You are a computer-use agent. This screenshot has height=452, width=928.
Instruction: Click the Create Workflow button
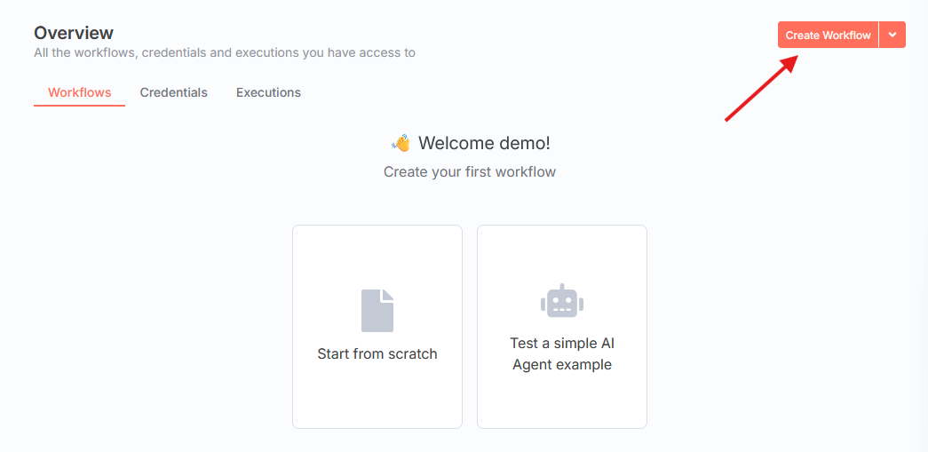[828, 36]
